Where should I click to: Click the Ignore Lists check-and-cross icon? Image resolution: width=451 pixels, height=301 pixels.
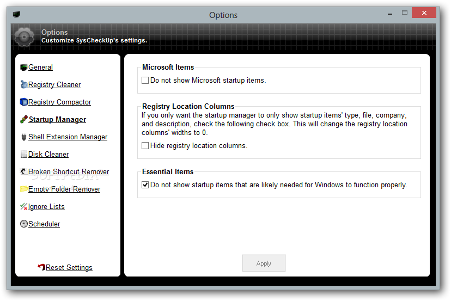click(23, 206)
